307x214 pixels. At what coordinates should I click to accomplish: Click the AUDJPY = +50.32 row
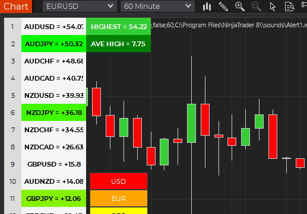[53, 44]
